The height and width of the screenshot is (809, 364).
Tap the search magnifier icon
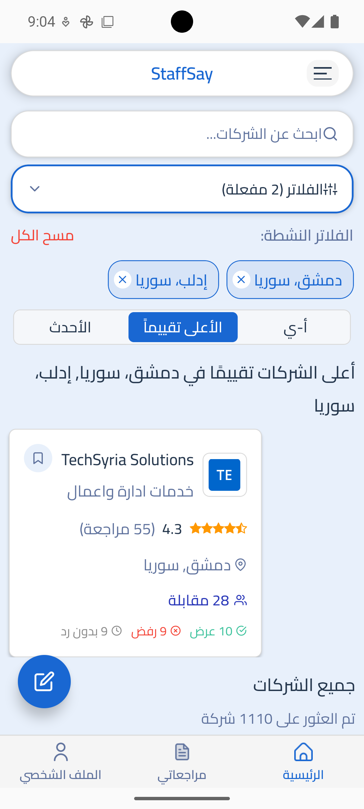[x=330, y=134]
